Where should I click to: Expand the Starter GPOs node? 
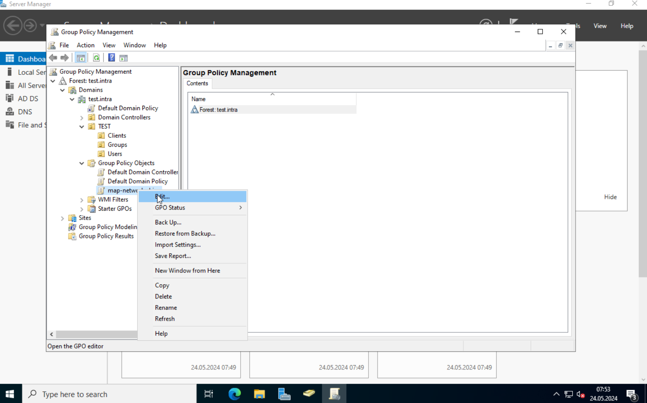(82, 209)
